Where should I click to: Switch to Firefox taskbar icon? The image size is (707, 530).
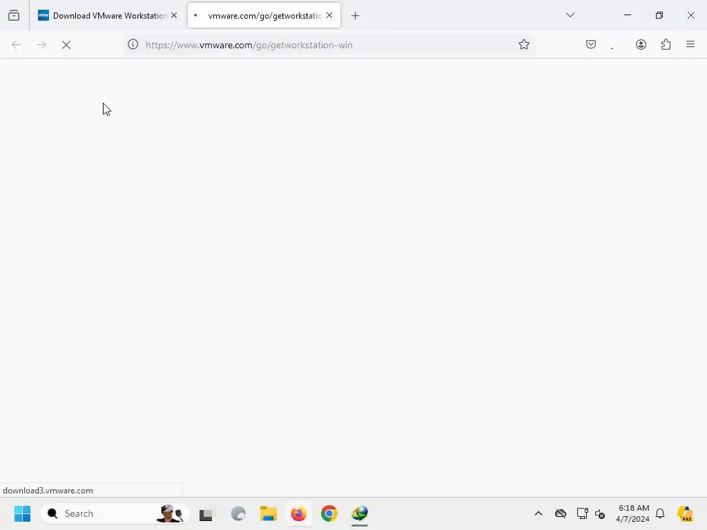click(x=298, y=513)
